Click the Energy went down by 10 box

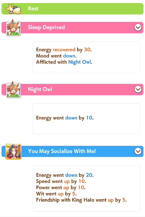tap(86, 119)
